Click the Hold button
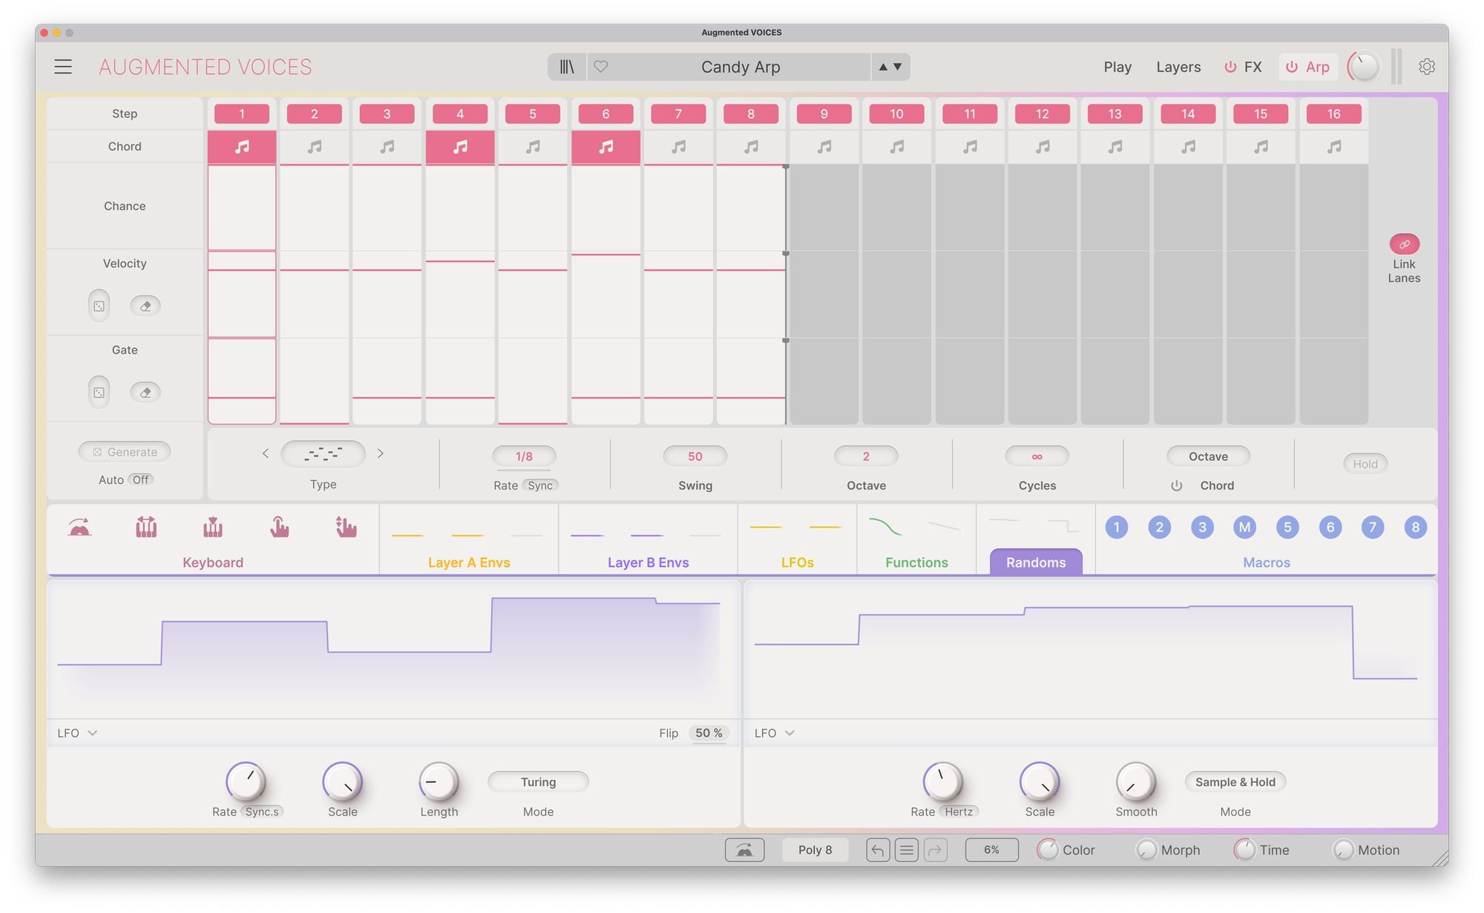The height and width of the screenshot is (913, 1484). click(x=1365, y=464)
